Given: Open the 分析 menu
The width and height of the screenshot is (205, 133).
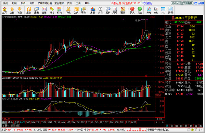Looking at the screenshot, I should point(32,3).
